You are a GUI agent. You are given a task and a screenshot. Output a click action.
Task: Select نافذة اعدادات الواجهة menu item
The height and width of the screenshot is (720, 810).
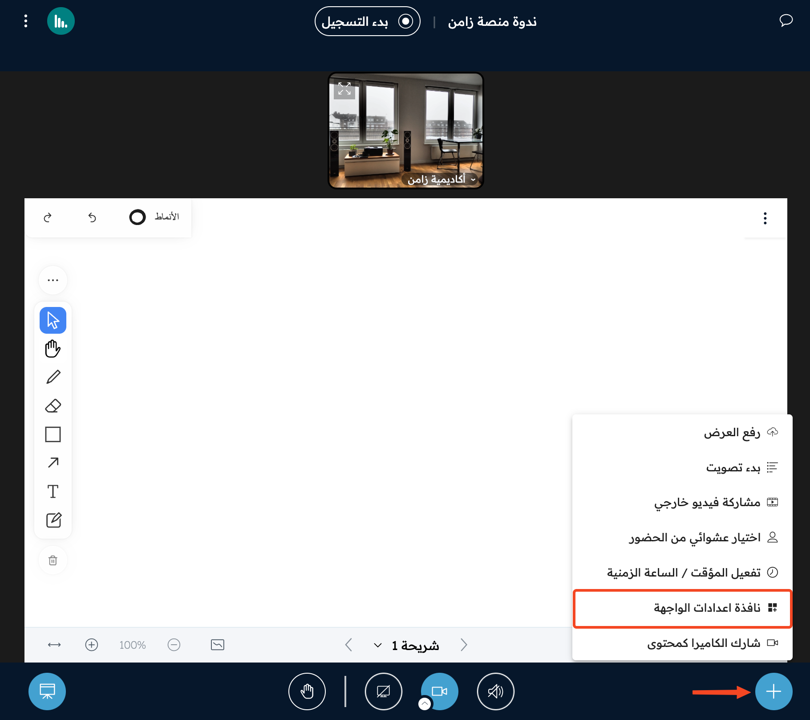(x=682, y=608)
